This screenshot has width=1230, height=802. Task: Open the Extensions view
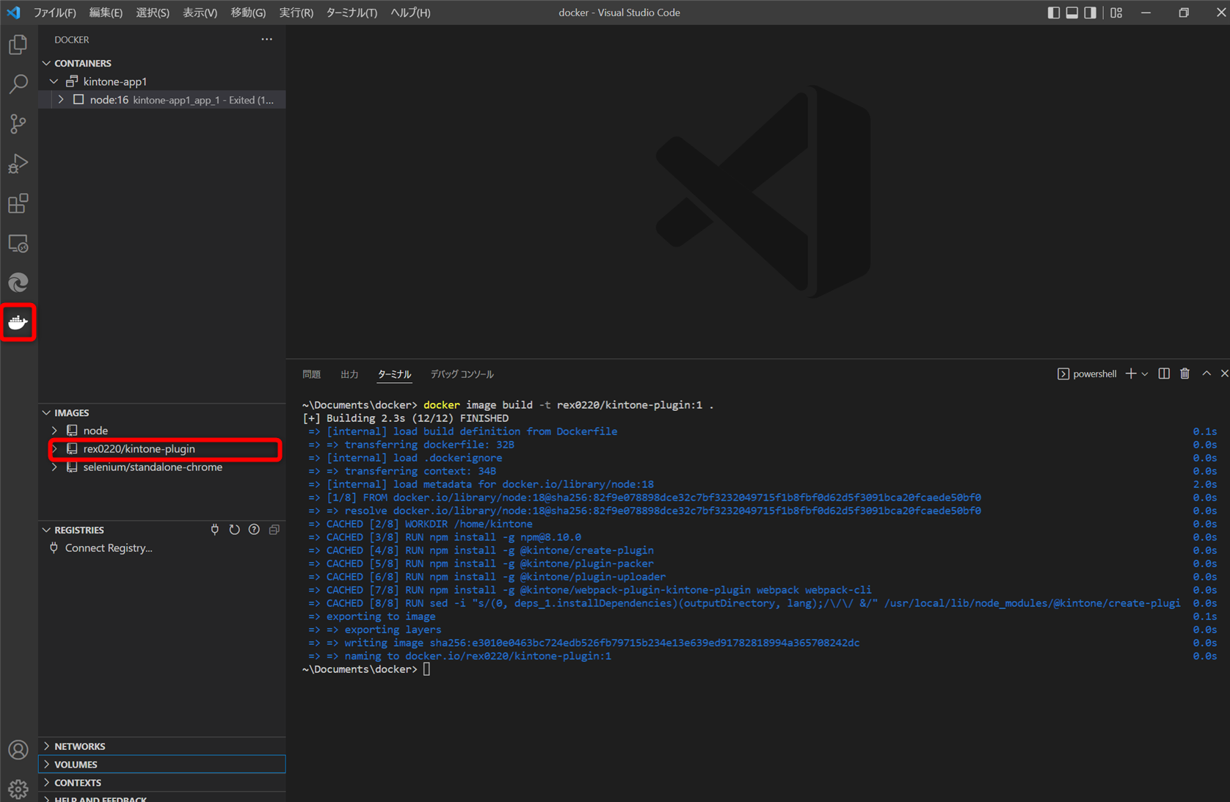click(18, 203)
